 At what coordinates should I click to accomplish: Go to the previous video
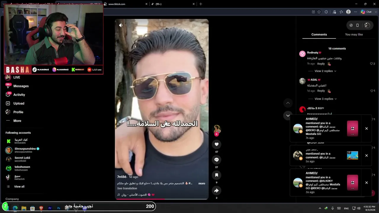point(288,103)
